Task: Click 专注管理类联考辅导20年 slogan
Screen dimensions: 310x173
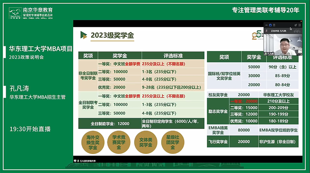Action: 265,10
